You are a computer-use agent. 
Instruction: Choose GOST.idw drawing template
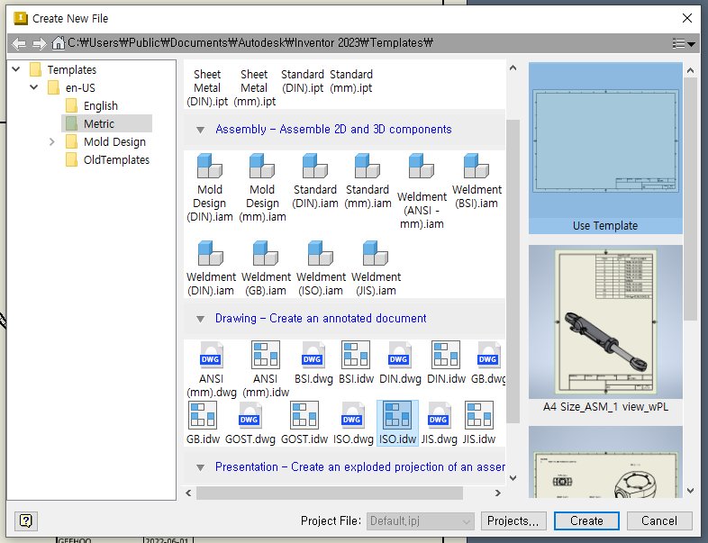click(x=304, y=423)
